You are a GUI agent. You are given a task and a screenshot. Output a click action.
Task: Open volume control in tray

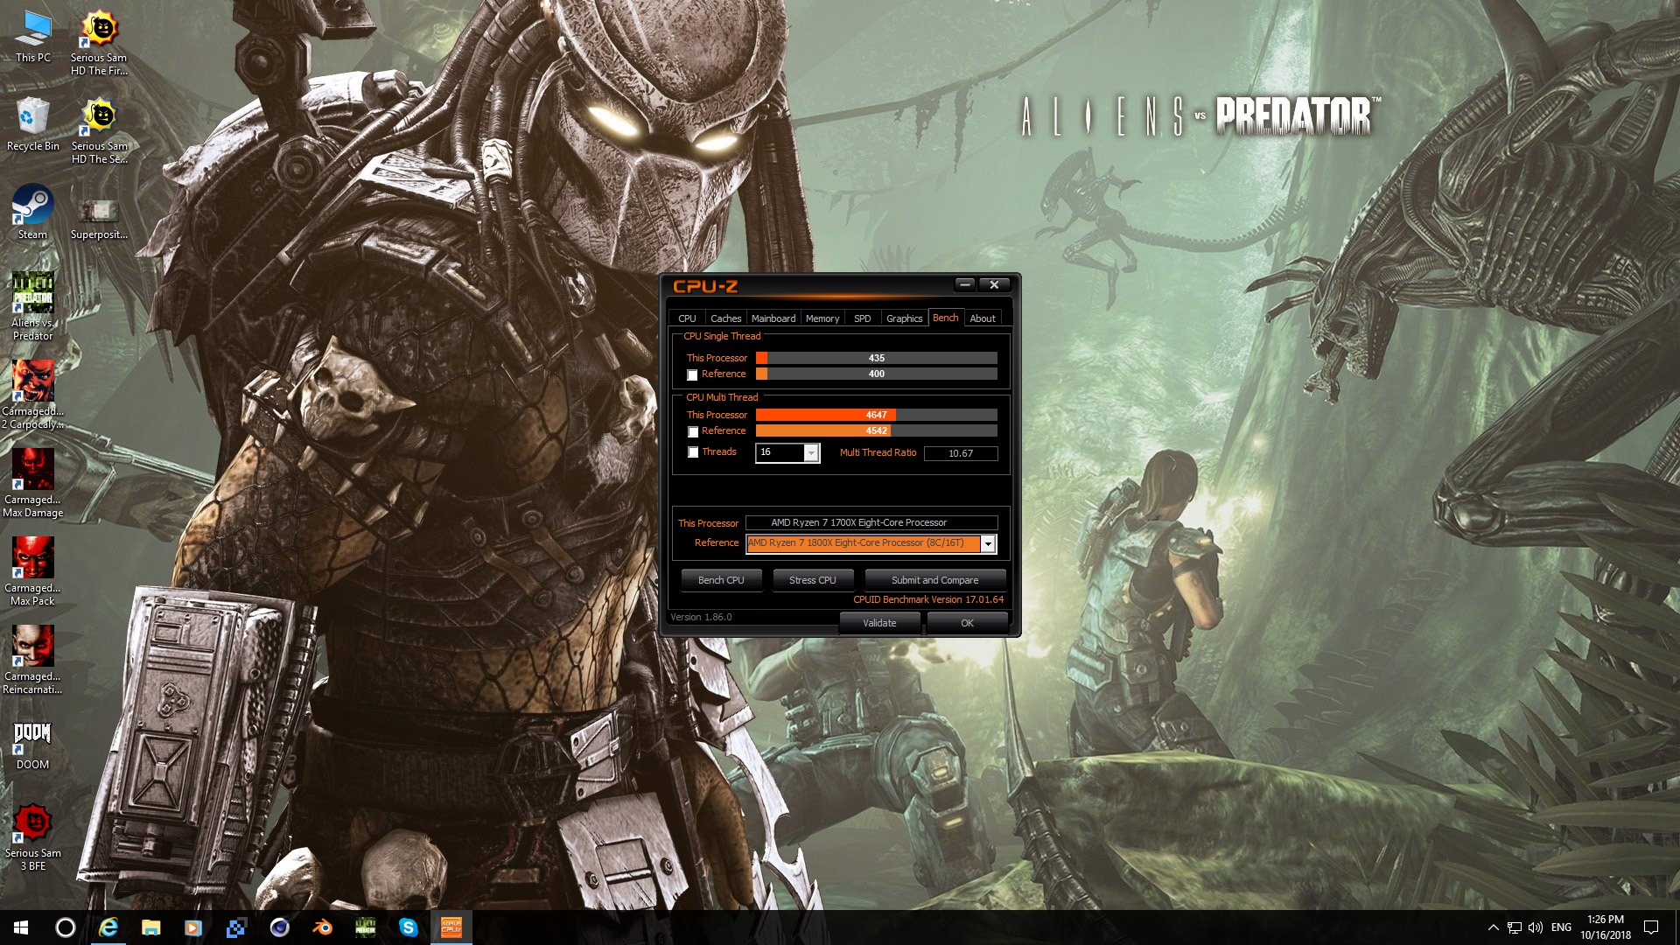[1536, 927]
